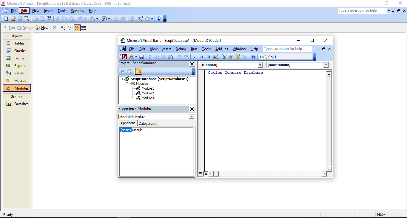Run the macro with green play icon
The height and width of the screenshot is (218, 407).
[195, 57]
